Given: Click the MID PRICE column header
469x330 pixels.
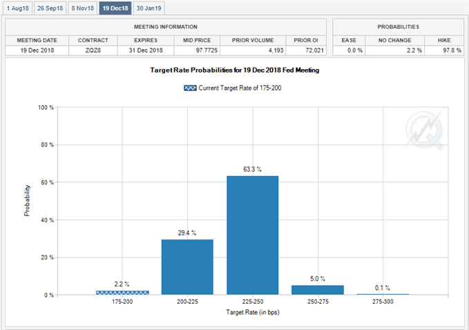Looking at the screenshot, I should click(197, 40).
